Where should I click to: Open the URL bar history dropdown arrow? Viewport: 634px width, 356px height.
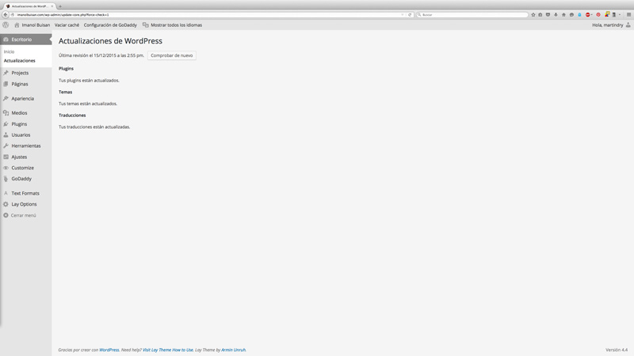tap(403, 14)
